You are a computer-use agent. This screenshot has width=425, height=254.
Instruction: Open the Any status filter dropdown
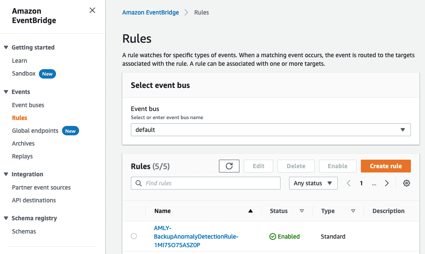[313, 183]
